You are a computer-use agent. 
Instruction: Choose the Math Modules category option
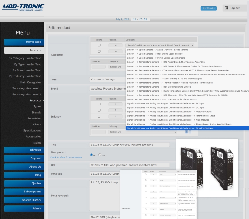coord(187,120)
